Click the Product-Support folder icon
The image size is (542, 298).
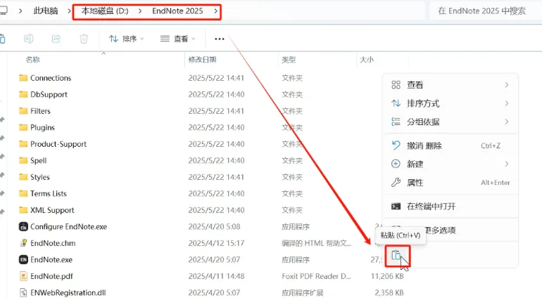pyautogui.click(x=23, y=144)
